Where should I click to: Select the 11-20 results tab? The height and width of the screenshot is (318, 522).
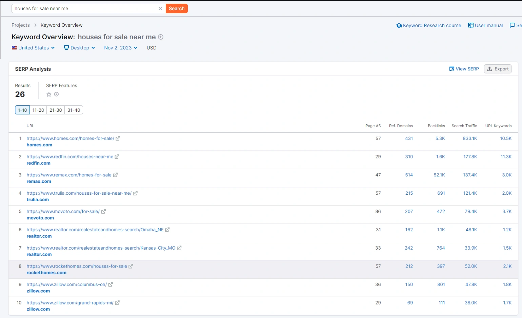38,110
